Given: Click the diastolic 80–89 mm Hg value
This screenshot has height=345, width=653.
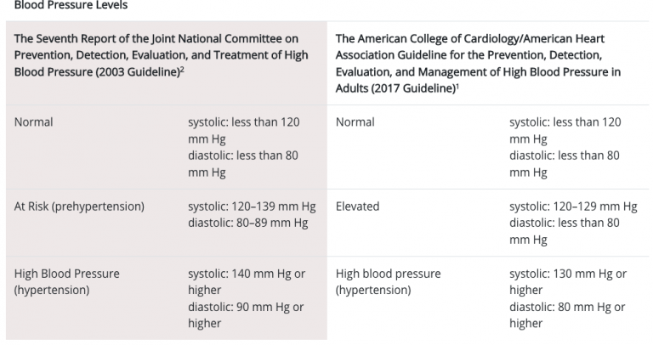Looking at the screenshot, I should pos(248,223).
